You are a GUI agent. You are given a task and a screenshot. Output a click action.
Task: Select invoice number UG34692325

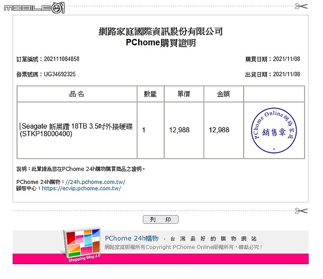click(x=60, y=74)
